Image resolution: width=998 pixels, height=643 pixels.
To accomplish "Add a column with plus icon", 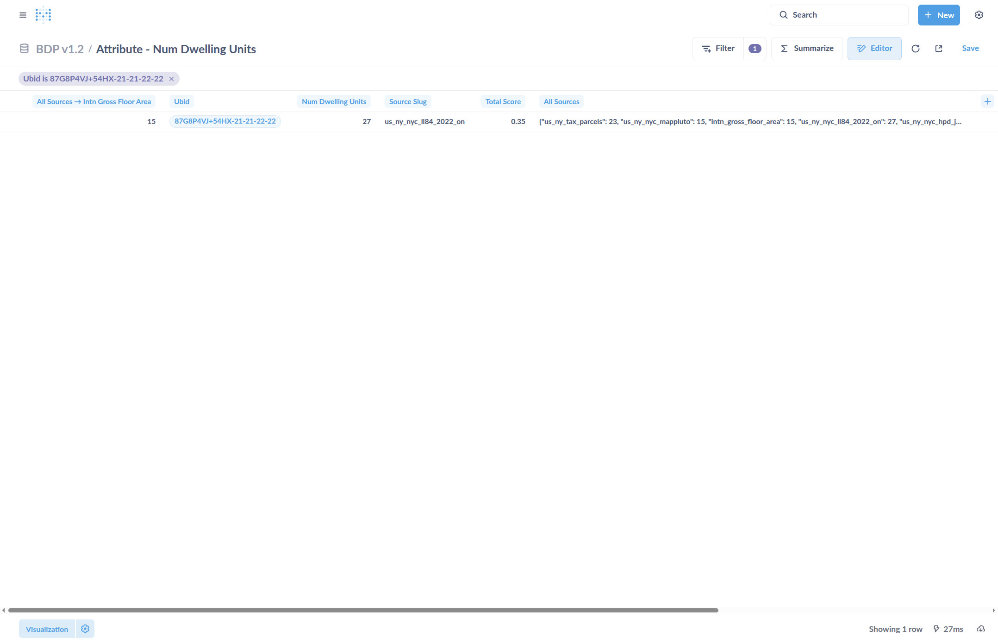I will (987, 101).
